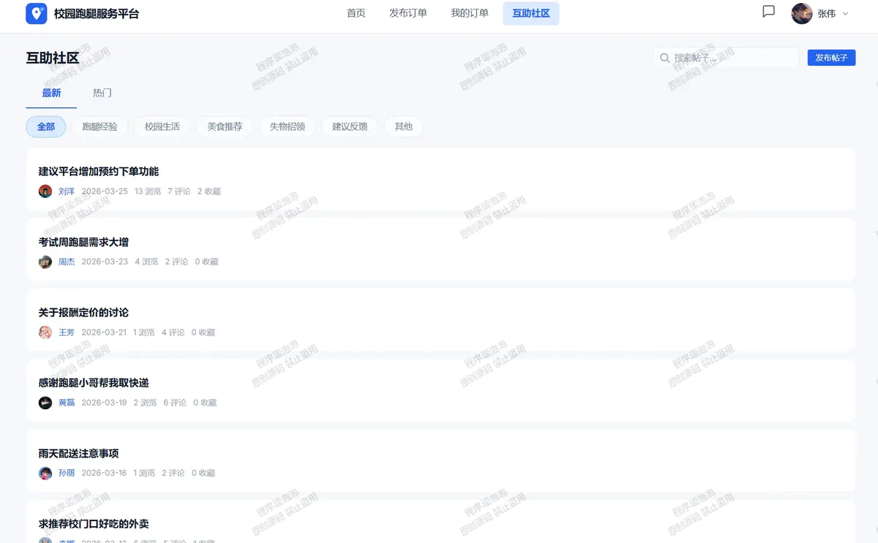Click 刘洋's avatar icon

click(45, 191)
